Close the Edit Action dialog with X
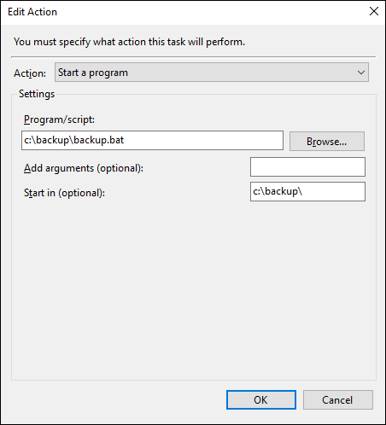The width and height of the screenshot is (386, 425). (374, 11)
